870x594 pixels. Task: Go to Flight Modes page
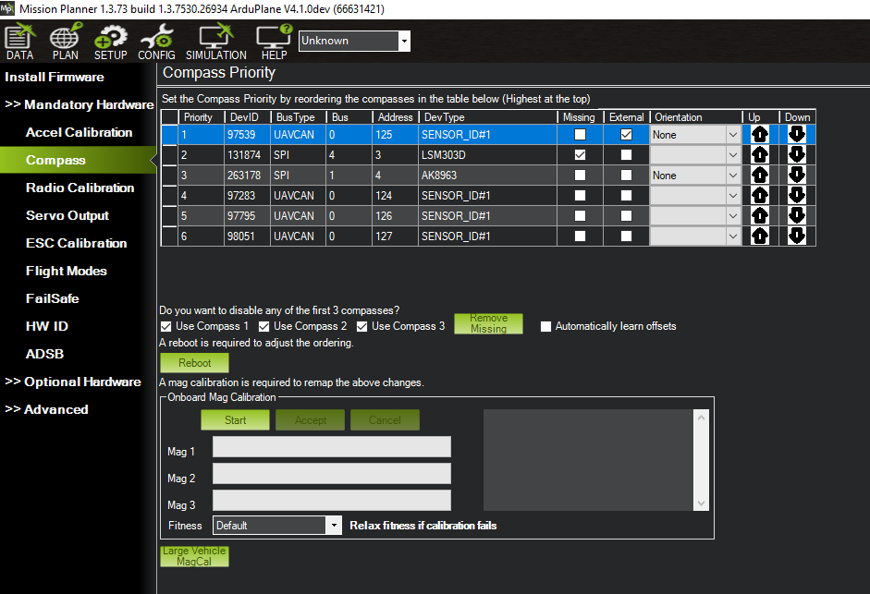click(x=66, y=271)
